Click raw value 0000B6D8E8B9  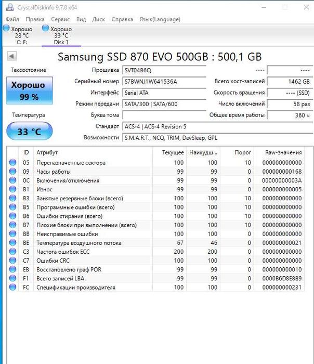coord(282,278)
